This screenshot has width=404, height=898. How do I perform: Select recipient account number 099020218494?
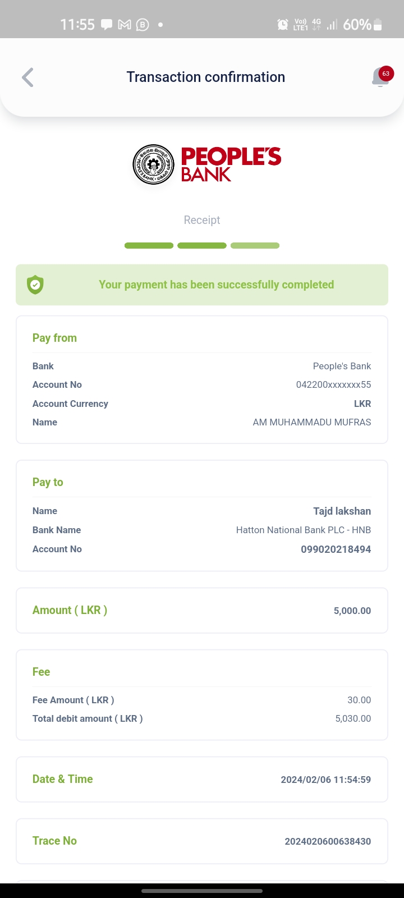click(336, 549)
